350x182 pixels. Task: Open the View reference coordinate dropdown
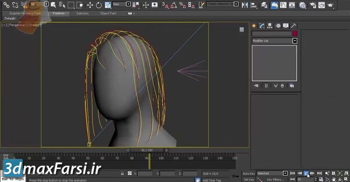tap(128, 4)
